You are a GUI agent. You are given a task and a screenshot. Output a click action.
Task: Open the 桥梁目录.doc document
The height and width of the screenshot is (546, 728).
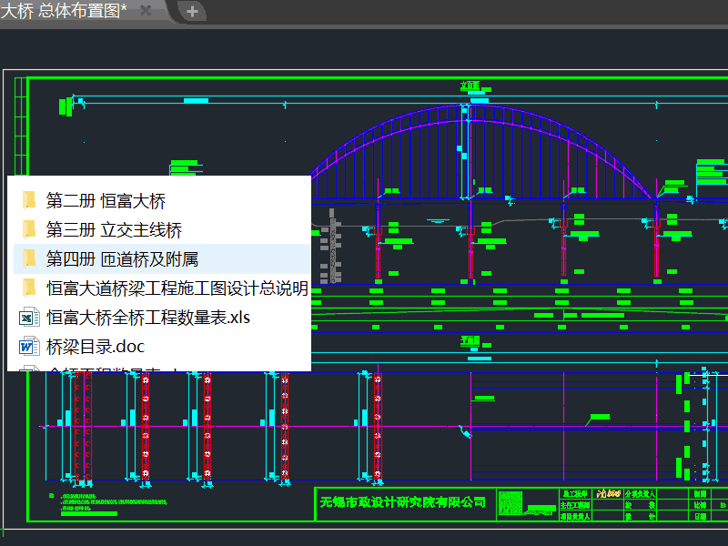click(95, 347)
